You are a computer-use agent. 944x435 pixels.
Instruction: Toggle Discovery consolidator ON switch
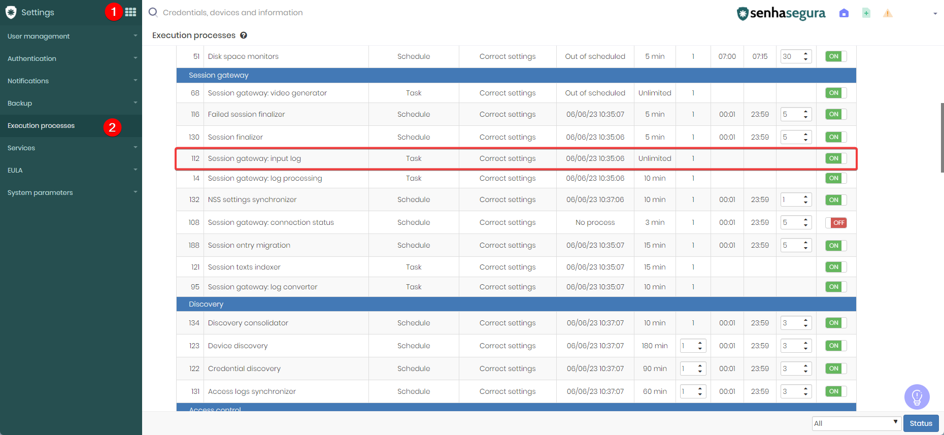(835, 323)
